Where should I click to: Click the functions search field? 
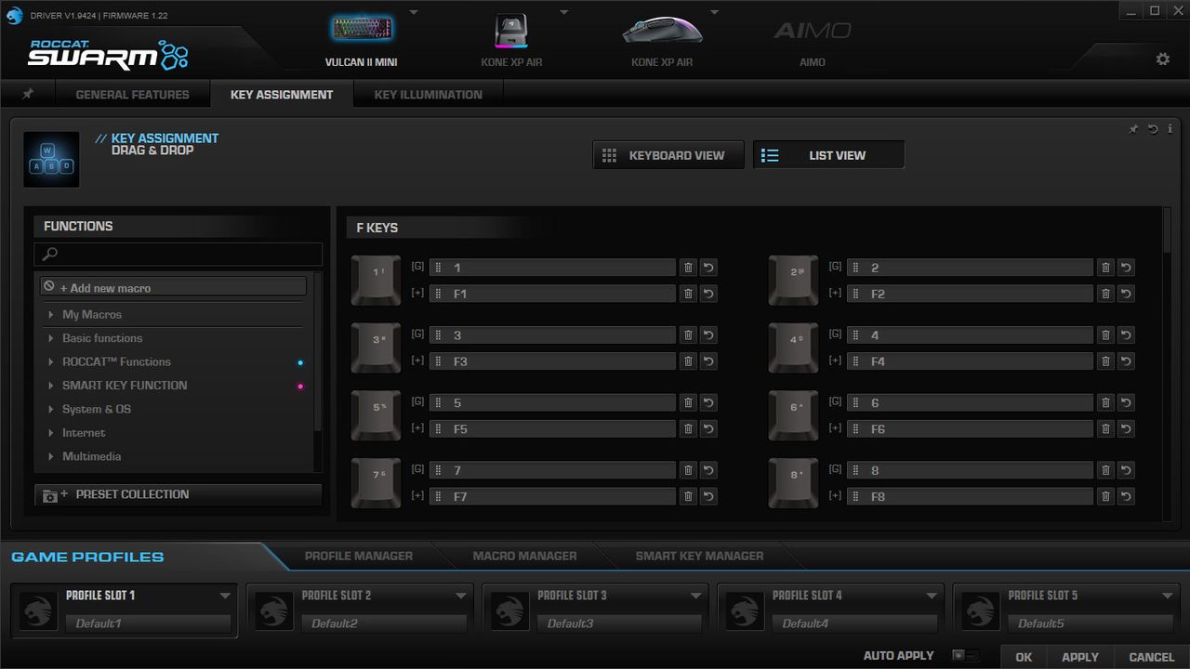[x=178, y=254]
